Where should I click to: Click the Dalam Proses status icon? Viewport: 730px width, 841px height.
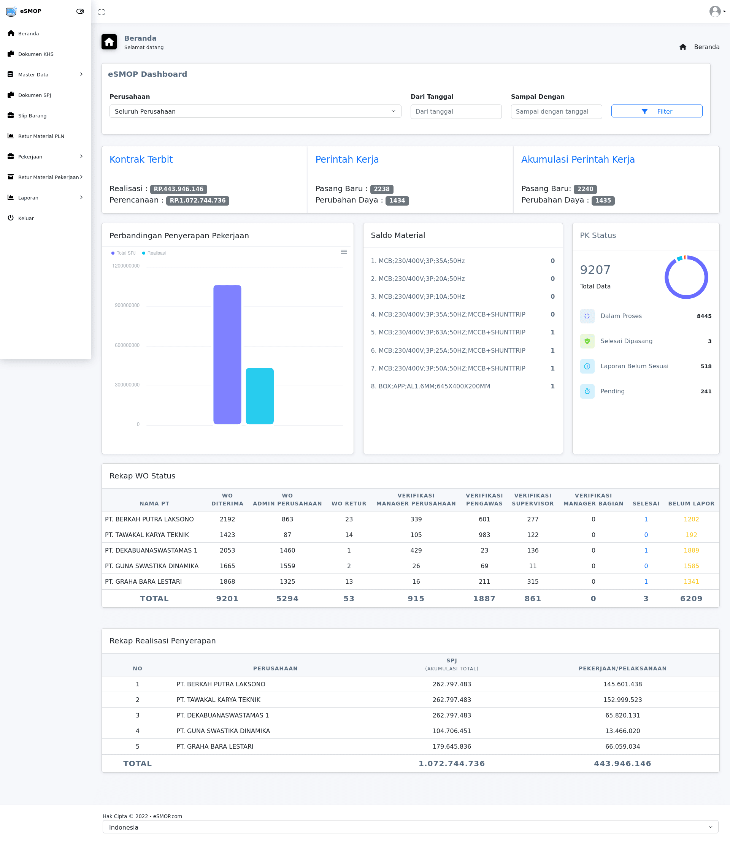pyautogui.click(x=587, y=316)
